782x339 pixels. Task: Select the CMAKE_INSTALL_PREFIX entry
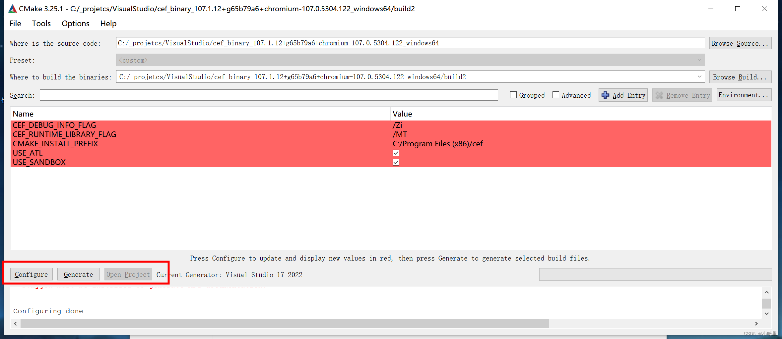(55, 144)
